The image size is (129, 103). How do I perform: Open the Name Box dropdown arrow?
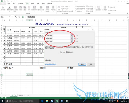10,17
